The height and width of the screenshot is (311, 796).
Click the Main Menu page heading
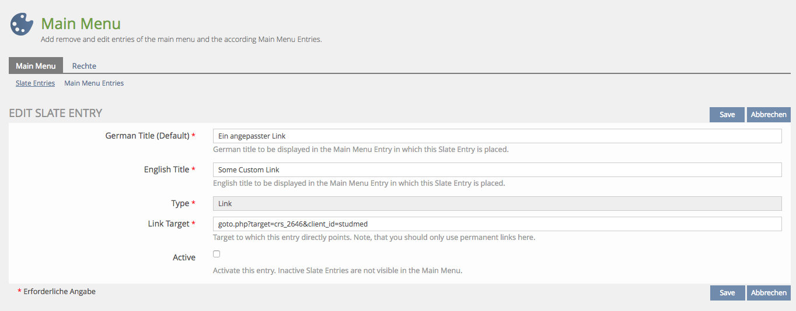[81, 24]
